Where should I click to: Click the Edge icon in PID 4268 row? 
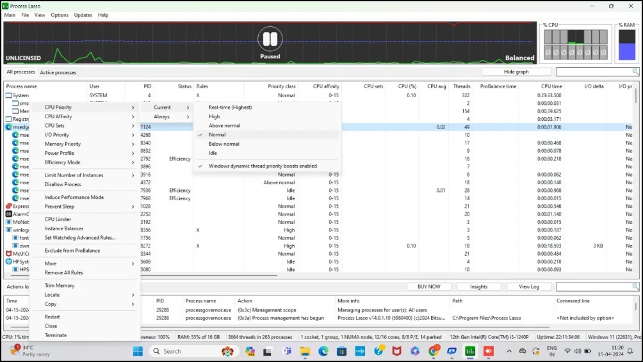[x=15, y=135]
